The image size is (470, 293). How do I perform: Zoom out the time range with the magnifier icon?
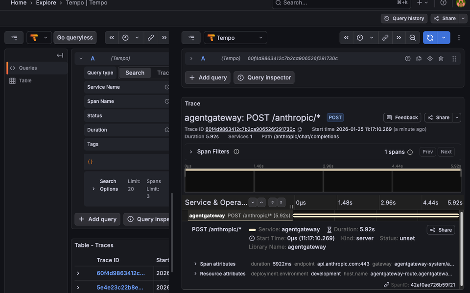[413, 37]
